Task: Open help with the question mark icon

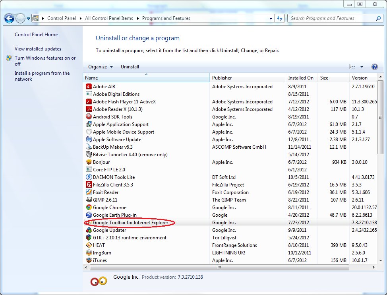Action: 374,67
